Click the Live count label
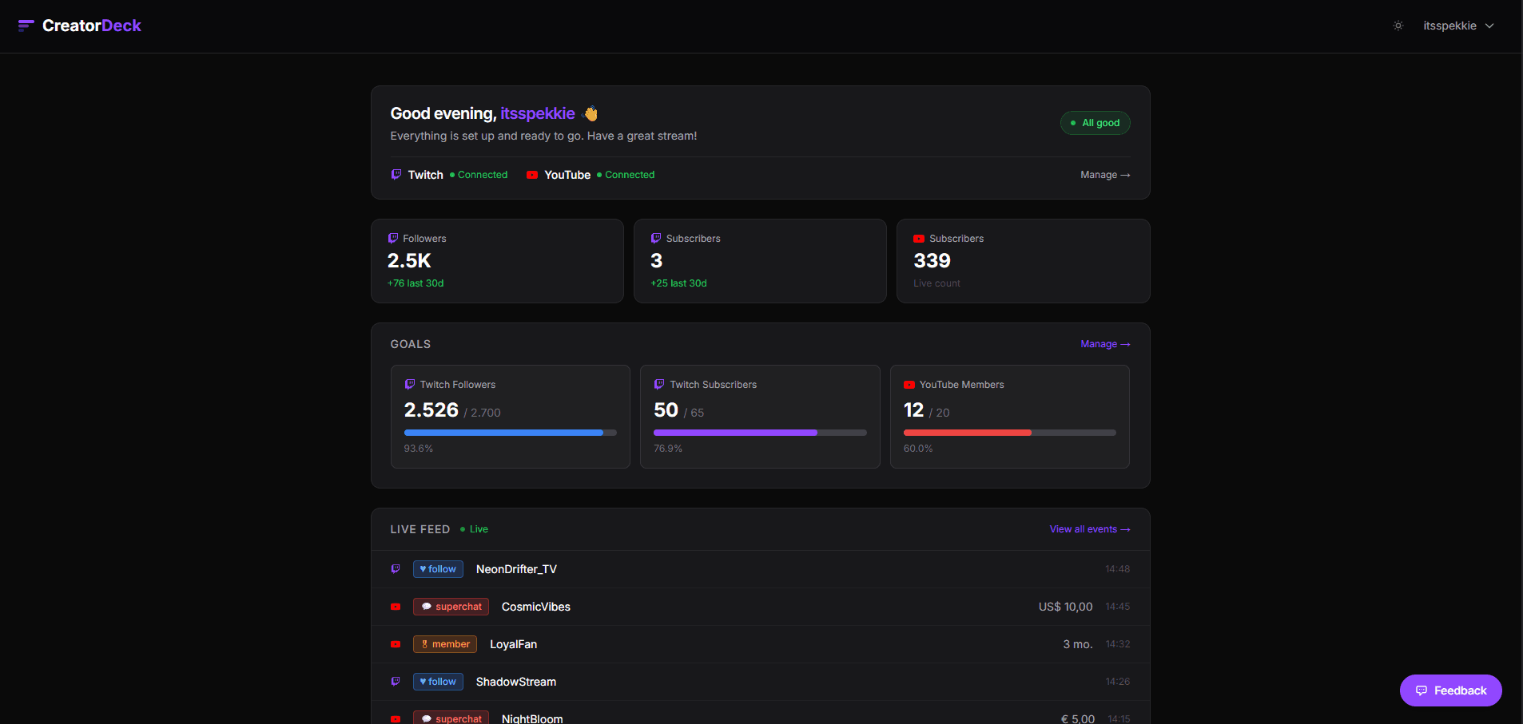 pyautogui.click(x=936, y=283)
